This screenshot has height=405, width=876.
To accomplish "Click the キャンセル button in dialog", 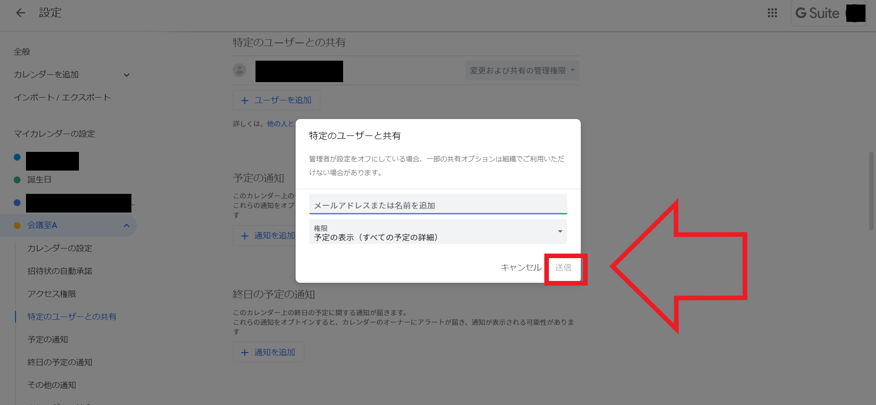I will tap(521, 268).
